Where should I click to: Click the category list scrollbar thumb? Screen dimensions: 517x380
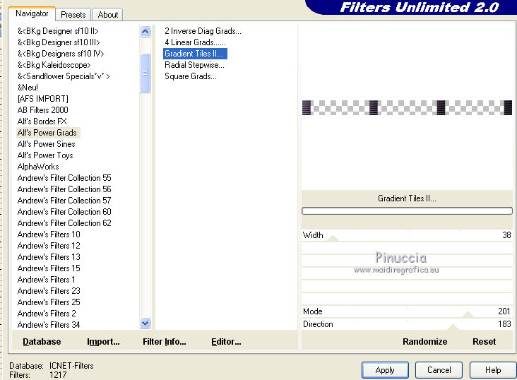[x=145, y=73]
